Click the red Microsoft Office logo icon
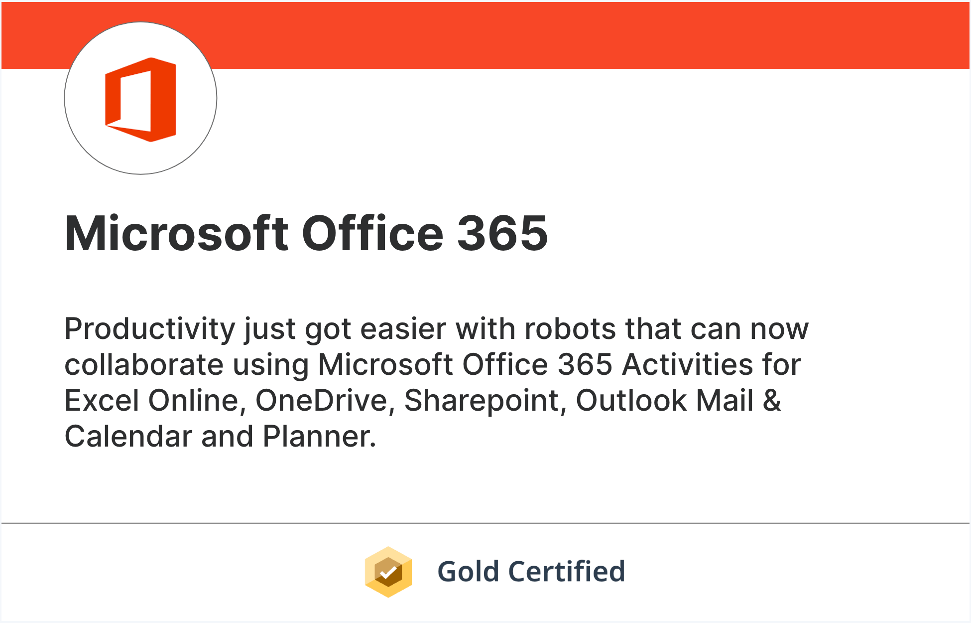 coord(140,99)
